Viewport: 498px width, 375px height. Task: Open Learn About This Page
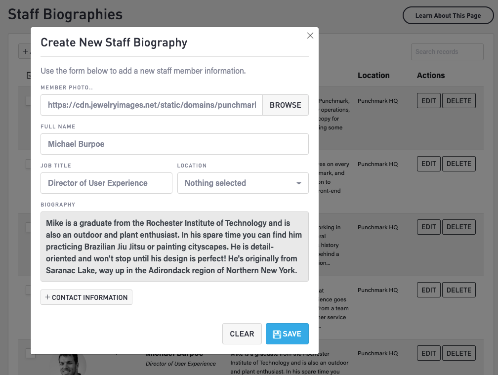coord(447,15)
